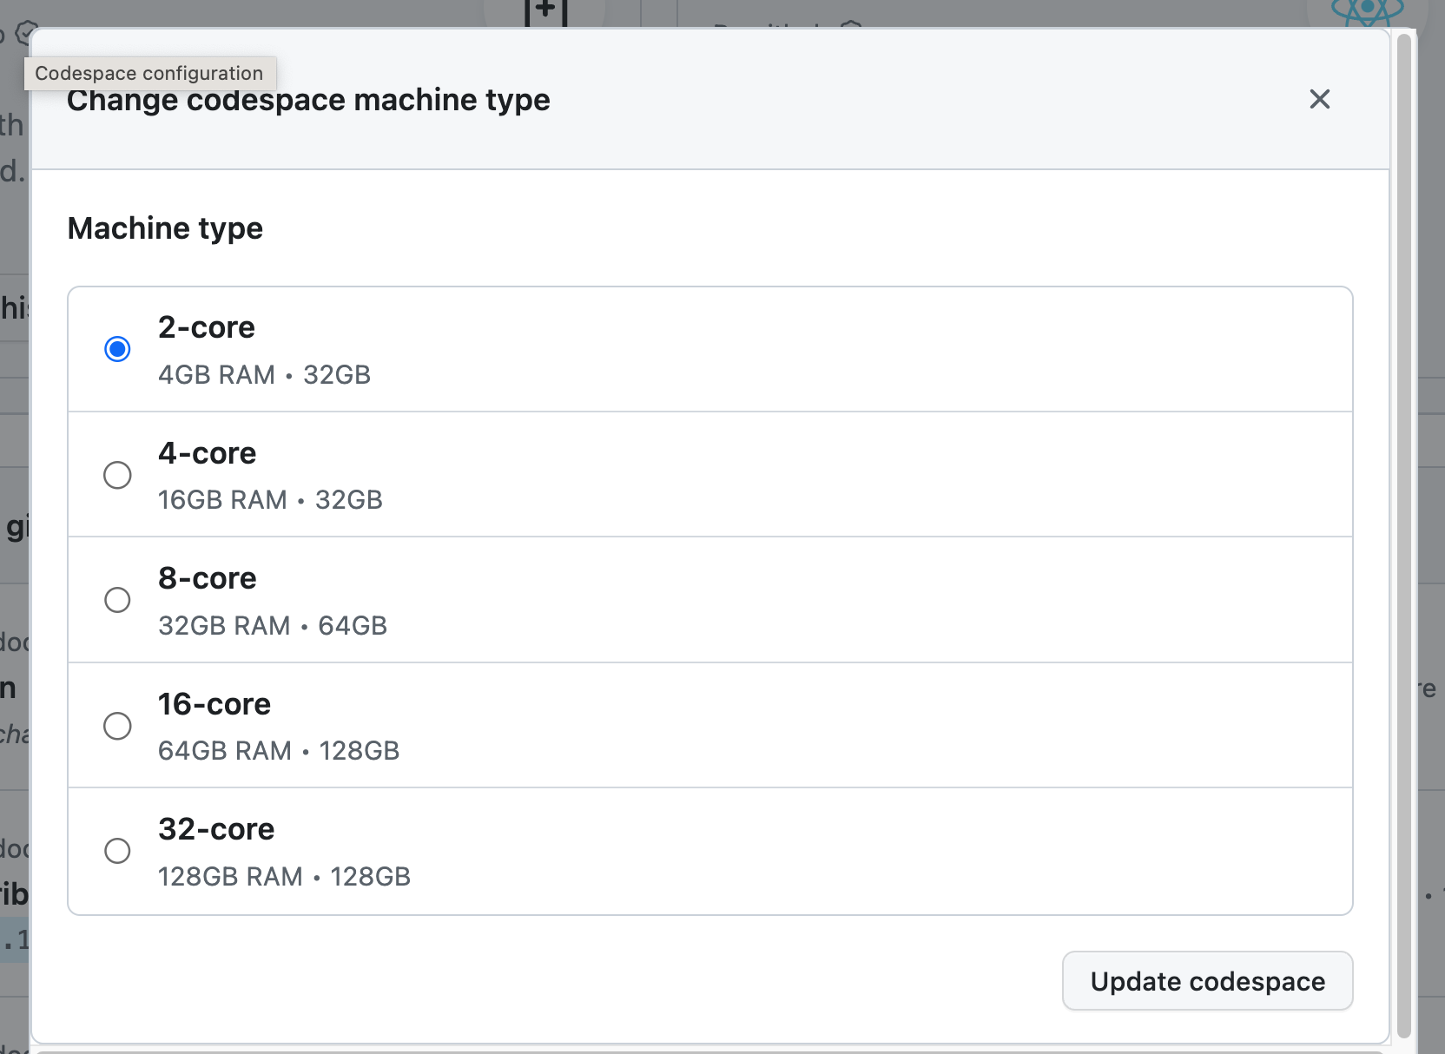
Task: Click the Machine type heading
Action: tap(165, 227)
